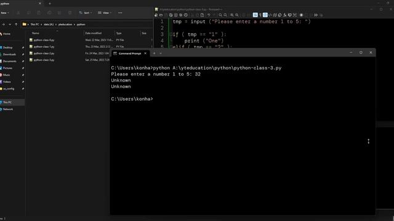Image resolution: width=394 pixels, height=221 pixels.
Task: Click the pin icon next to Desktop
Action: 23,47
